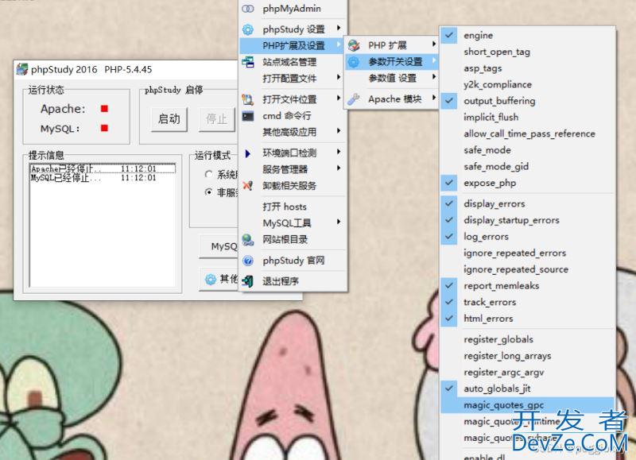Screen dimensions: 636x460
Task: Click the gear icon beside 参数开关设置
Action: tap(354, 62)
